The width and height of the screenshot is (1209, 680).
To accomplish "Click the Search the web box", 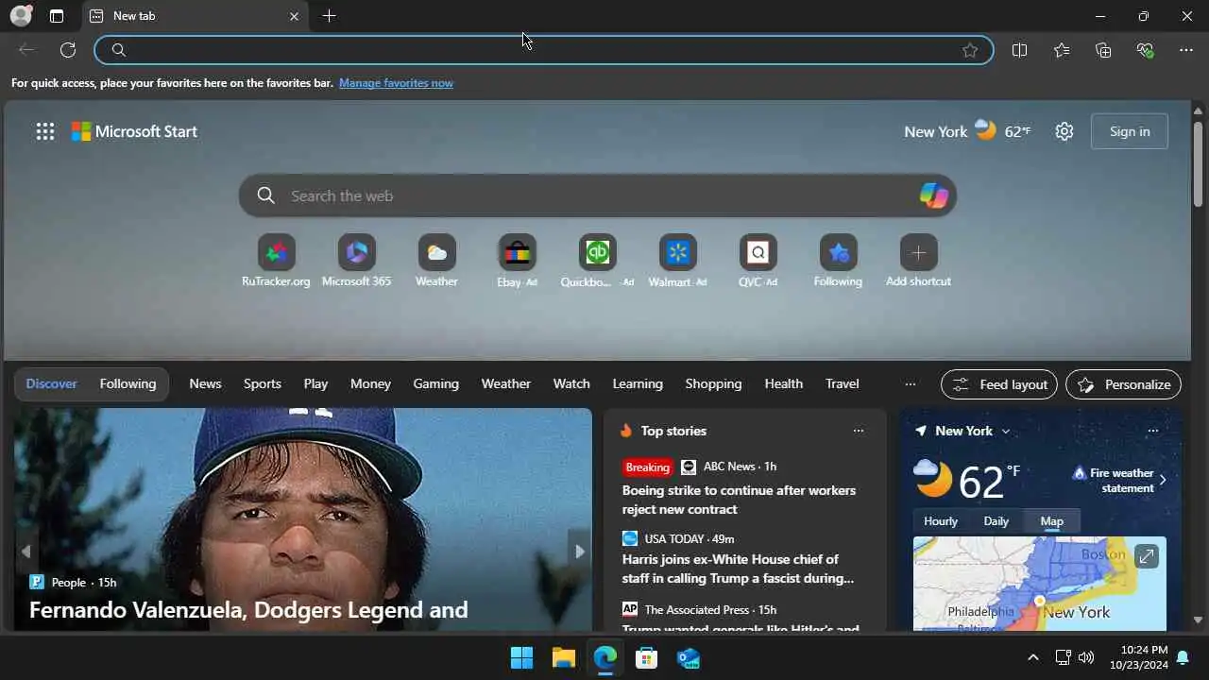I will 597,195.
